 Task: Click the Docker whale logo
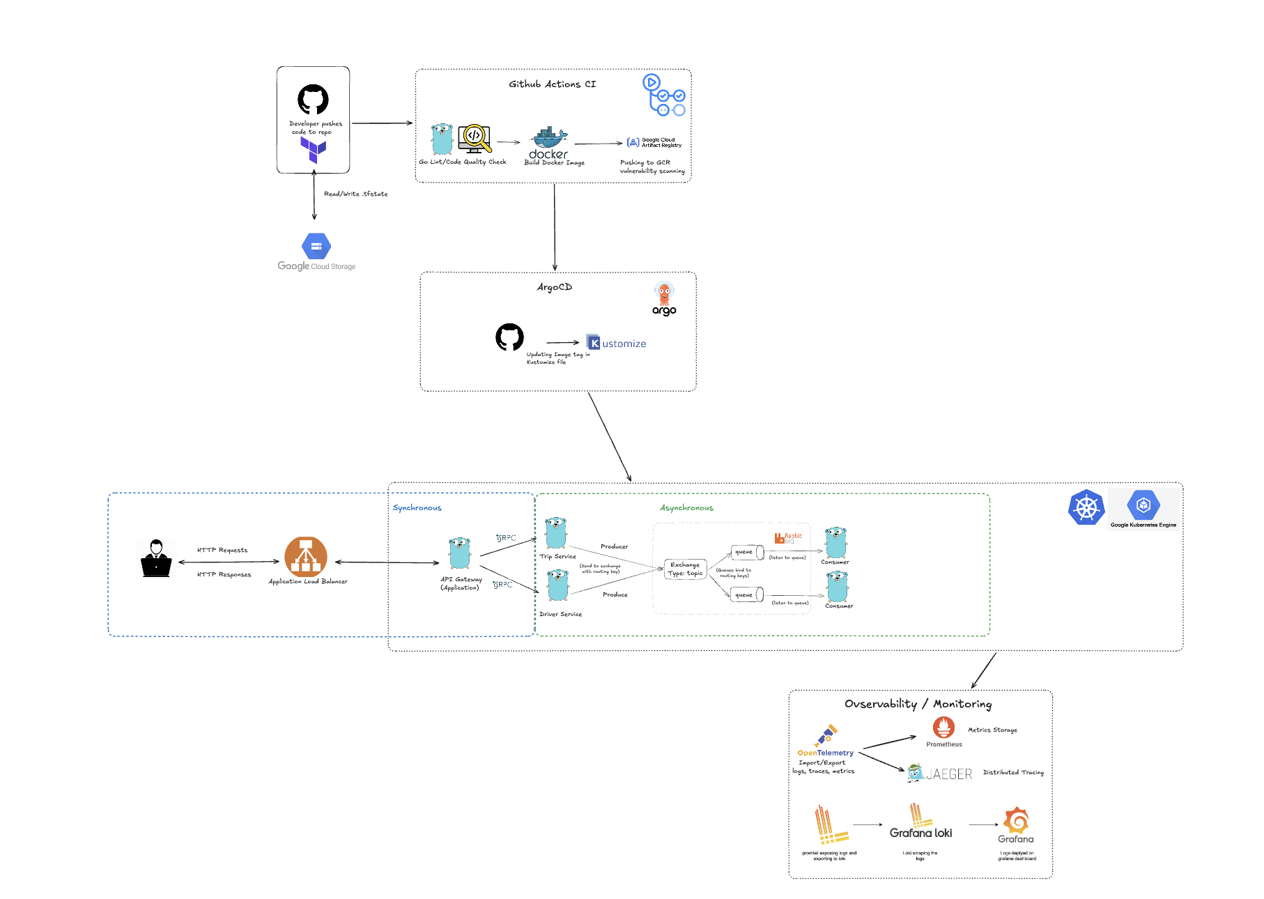[549, 142]
